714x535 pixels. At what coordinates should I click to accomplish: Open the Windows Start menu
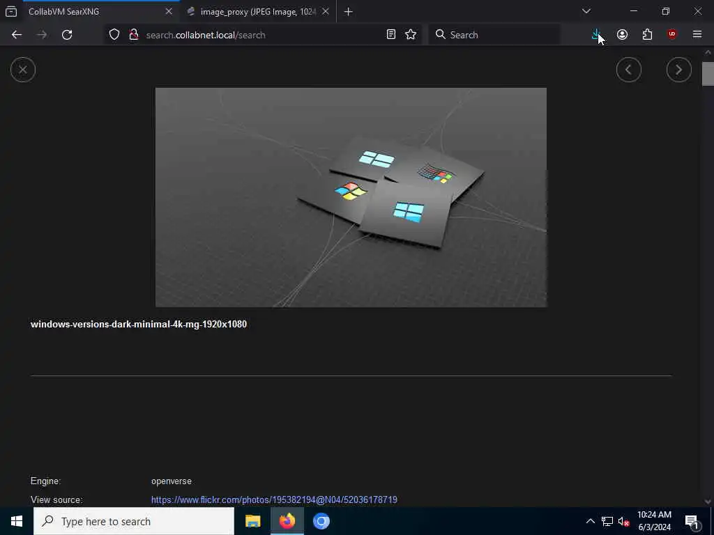pos(17,521)
